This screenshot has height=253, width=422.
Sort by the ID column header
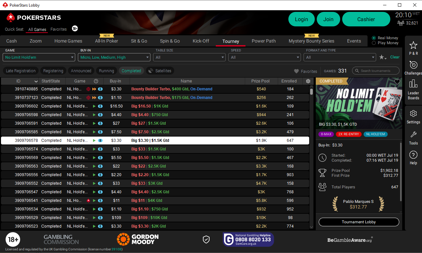(20, 81)
